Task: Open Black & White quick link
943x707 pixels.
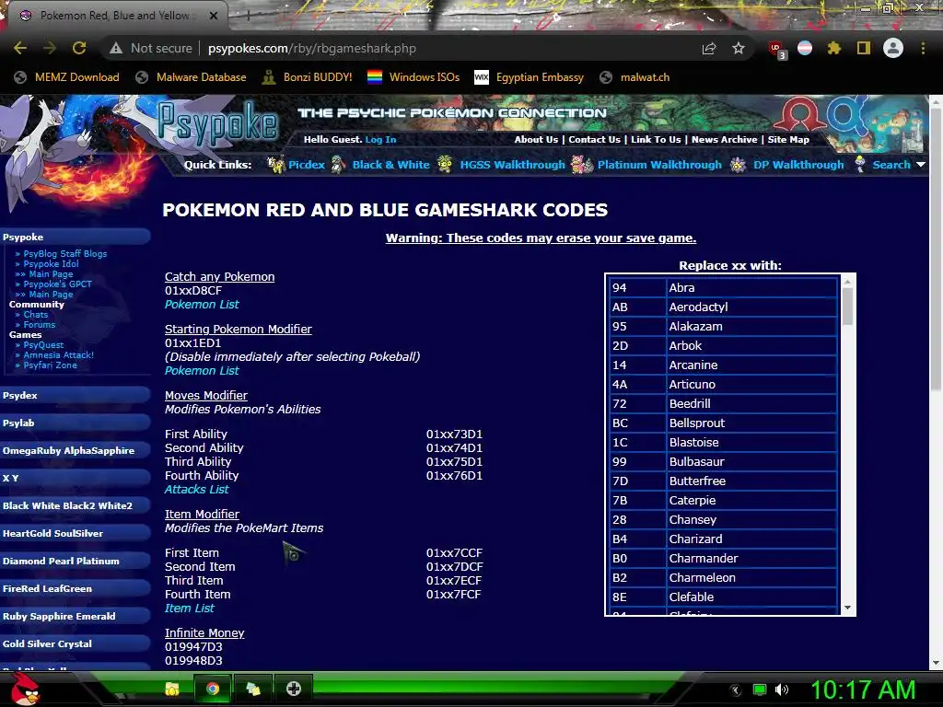Action: 390,165
